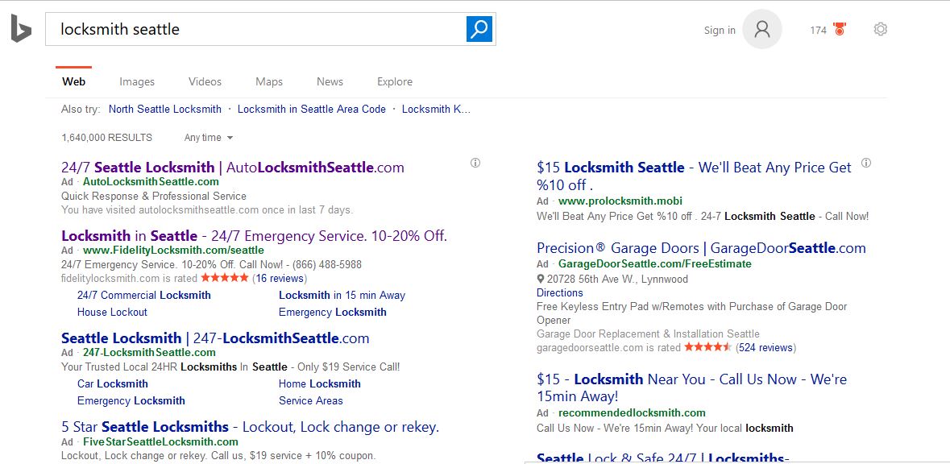Open Car Locksmith sitelink
Viewport: 950px width, 464px height.
[113, 384]
